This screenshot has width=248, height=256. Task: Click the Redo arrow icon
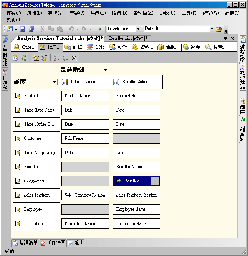click(84, 29)
